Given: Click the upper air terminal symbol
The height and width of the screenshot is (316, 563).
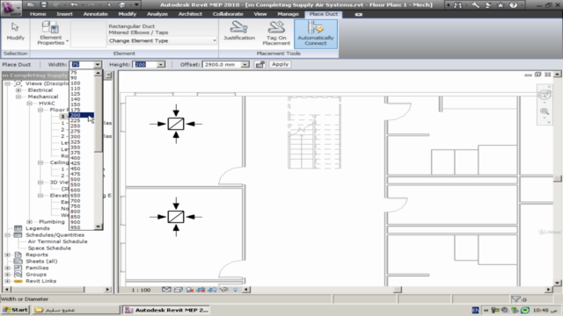Looking at the screenshot, I should coord(176,124).
